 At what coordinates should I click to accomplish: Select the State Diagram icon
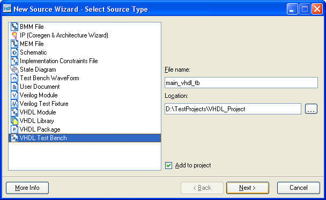[14, 70]
